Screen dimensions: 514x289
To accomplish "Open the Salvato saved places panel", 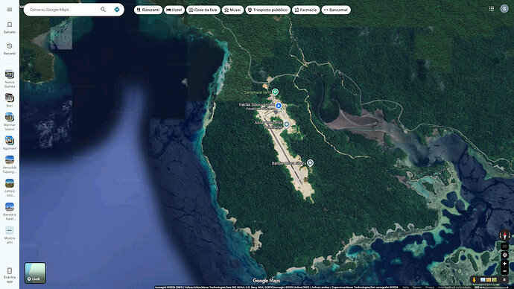I will (10, 28).
